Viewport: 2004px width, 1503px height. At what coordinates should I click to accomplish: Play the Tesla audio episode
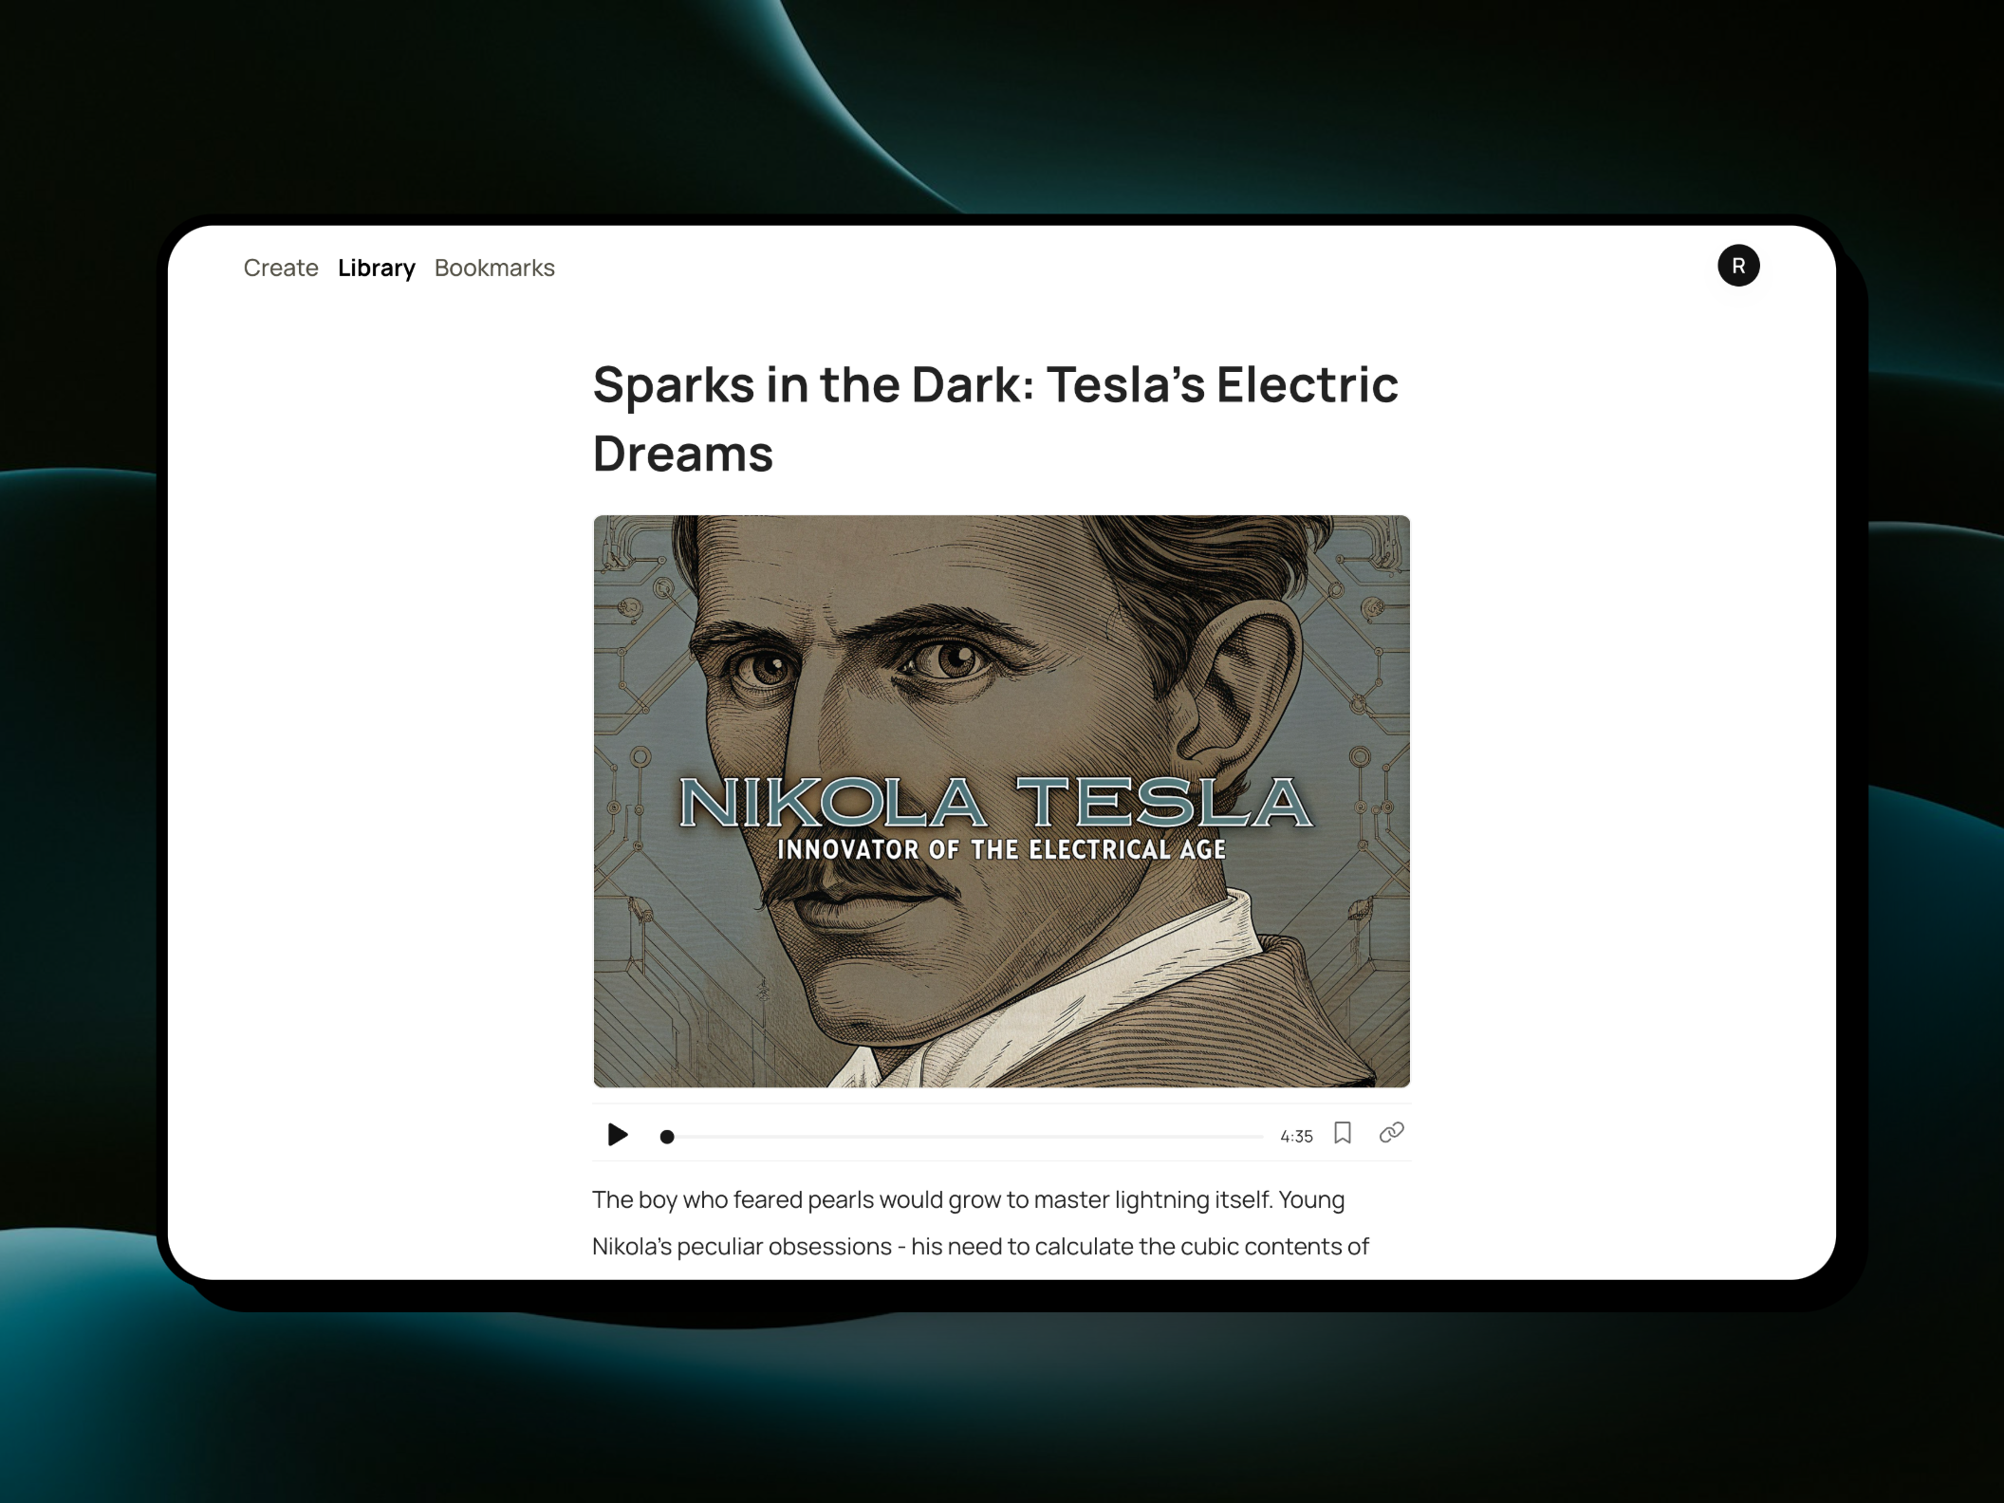coord(618,1135)
